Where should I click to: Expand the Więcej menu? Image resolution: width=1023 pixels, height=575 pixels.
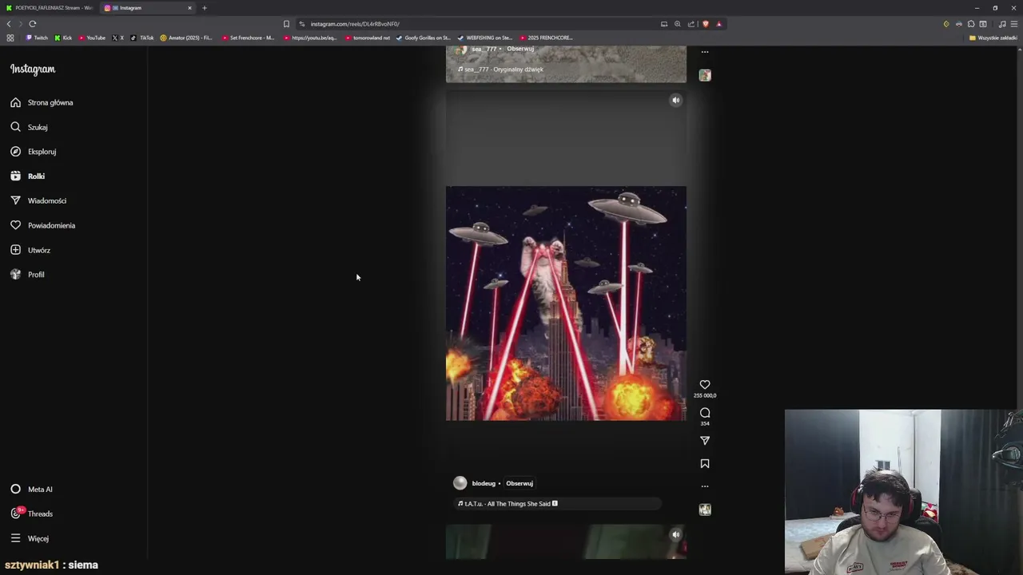30,538
